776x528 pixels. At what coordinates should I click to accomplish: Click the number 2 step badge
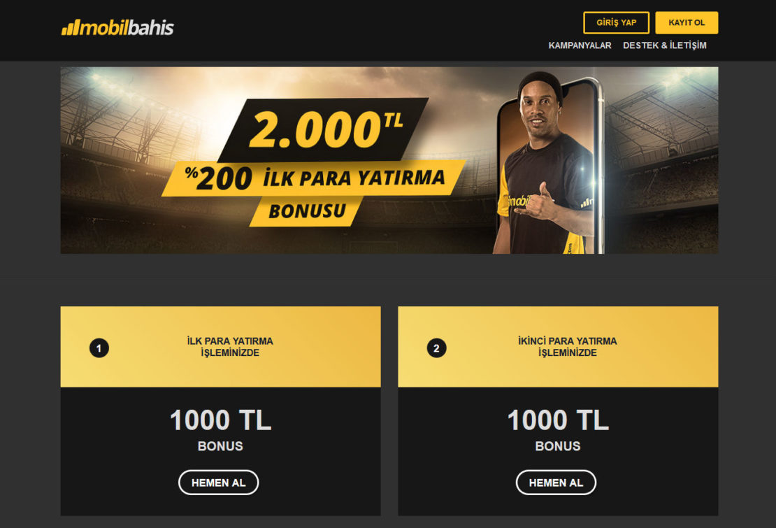point(436,348)
